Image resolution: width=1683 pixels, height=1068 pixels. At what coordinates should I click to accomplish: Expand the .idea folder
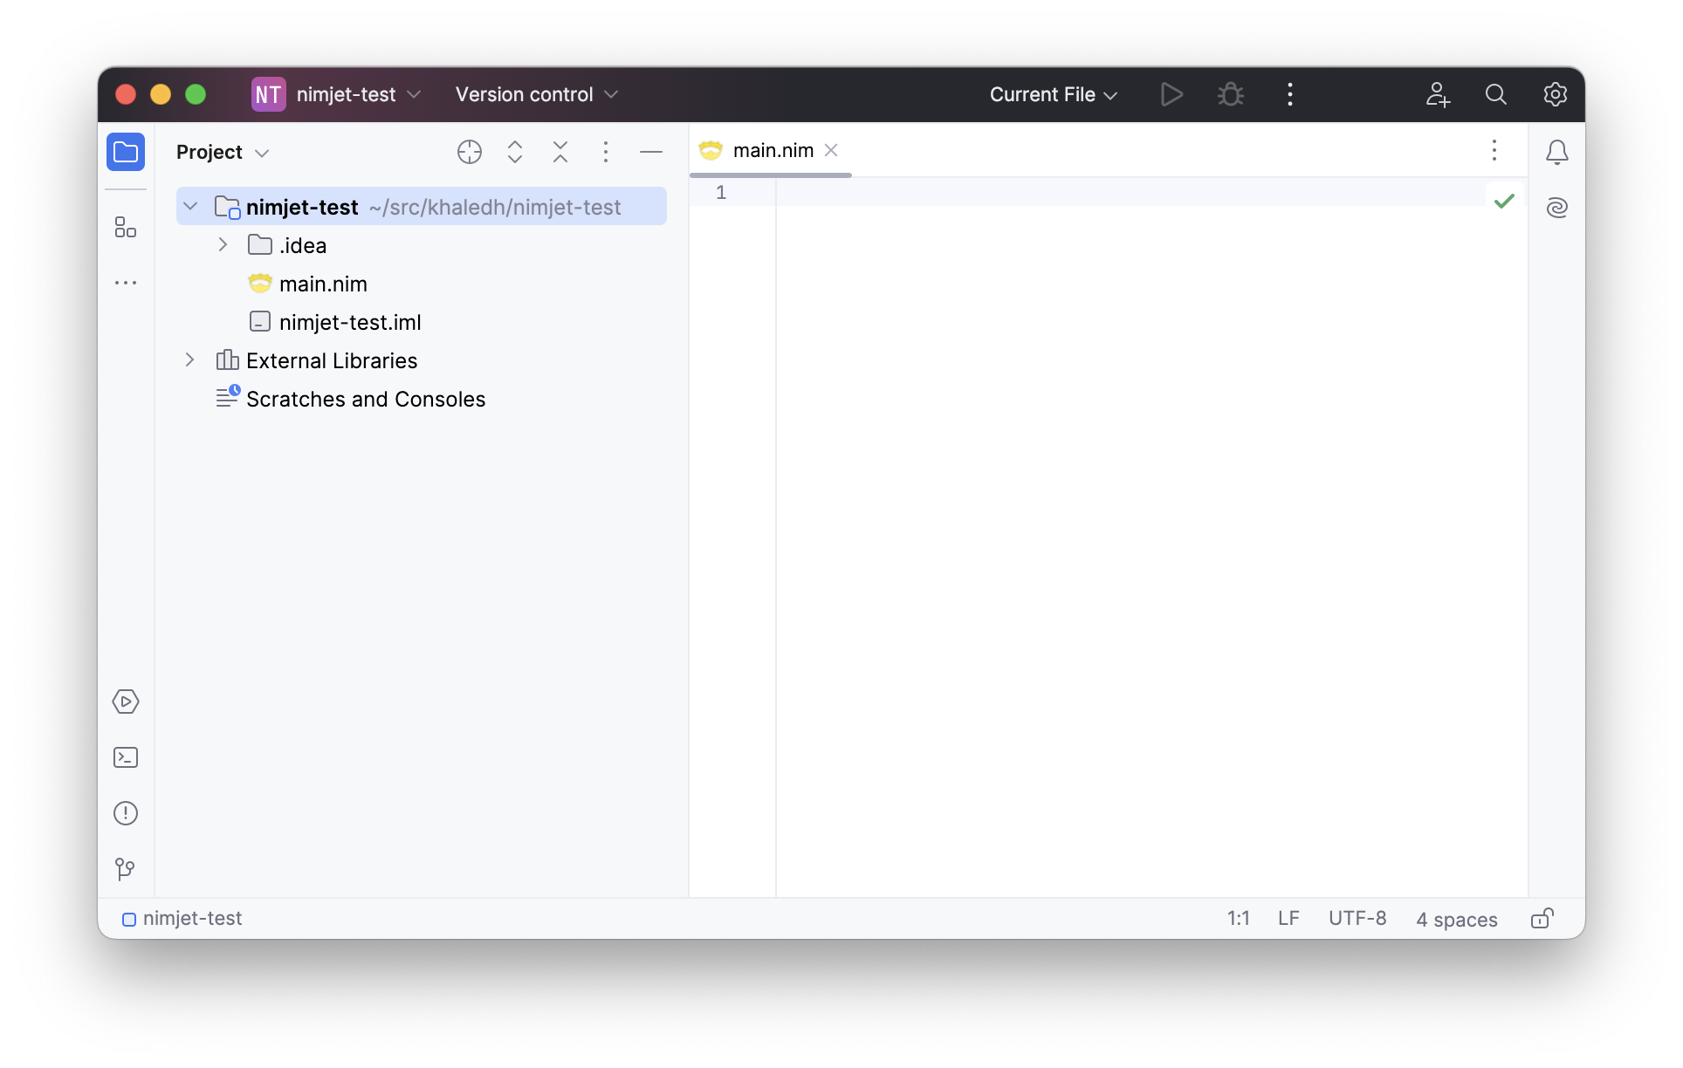point(222,245)
